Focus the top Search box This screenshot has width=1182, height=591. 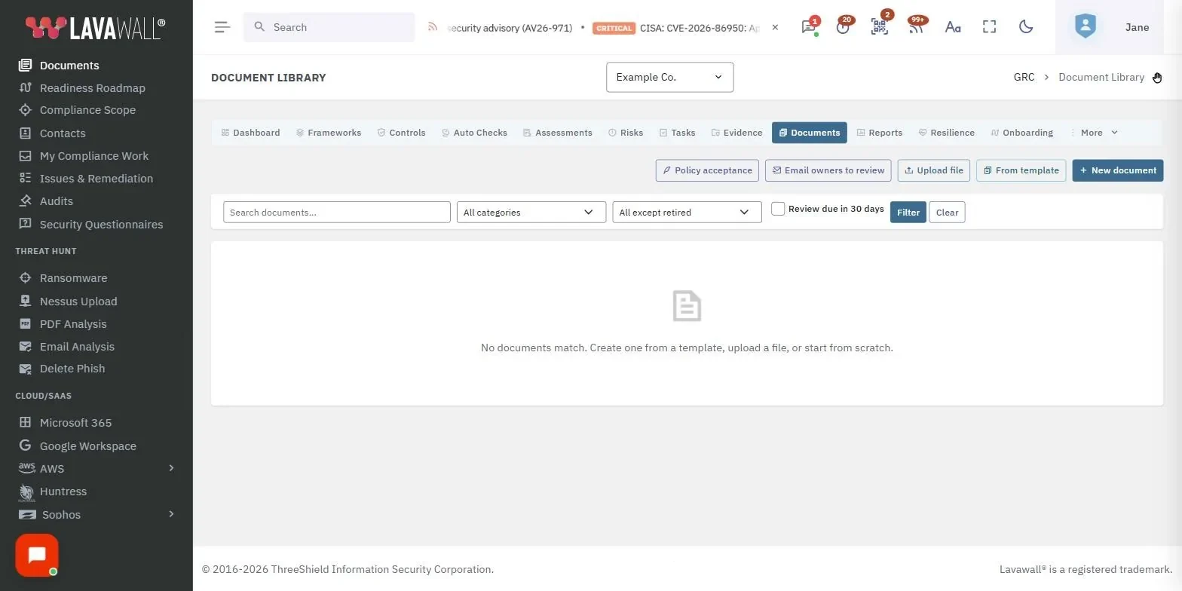tap(329, 27)
